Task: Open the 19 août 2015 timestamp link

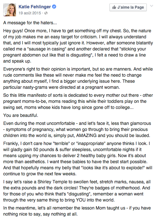Action: point(30,13)
